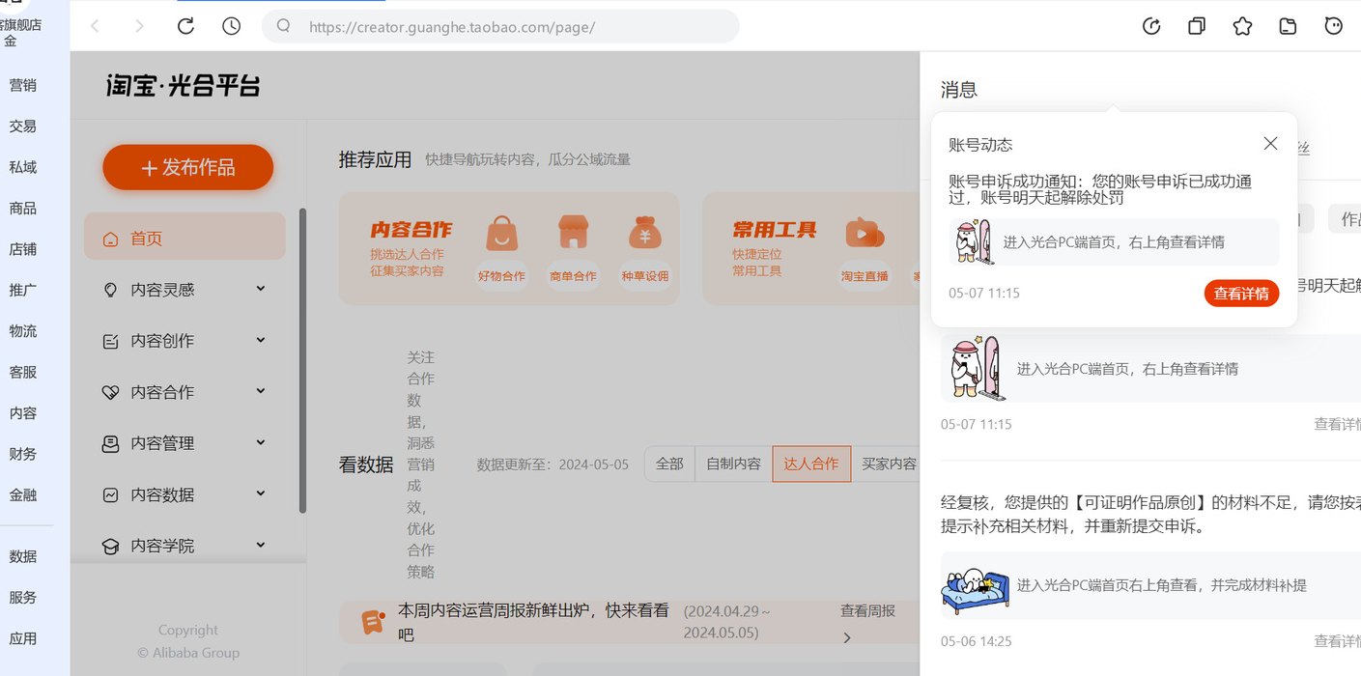Click the overlapping squares copy icon
The image size is (1361, 676).
[1197, 26]
